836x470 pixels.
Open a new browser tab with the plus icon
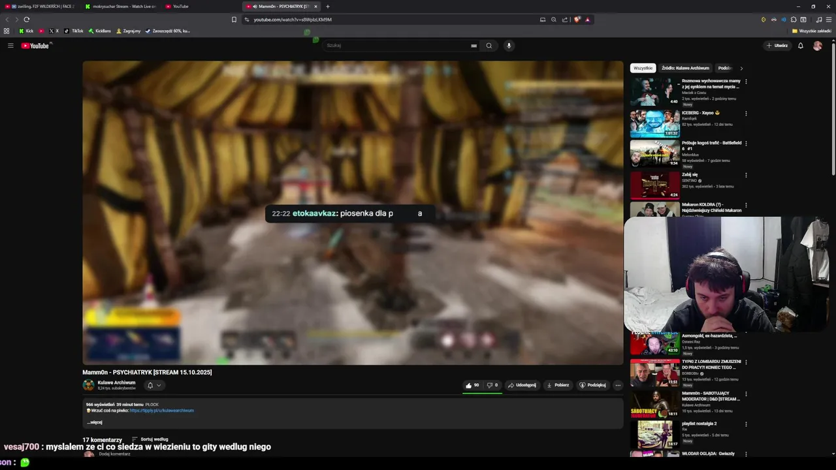click(x=328, y=7)
